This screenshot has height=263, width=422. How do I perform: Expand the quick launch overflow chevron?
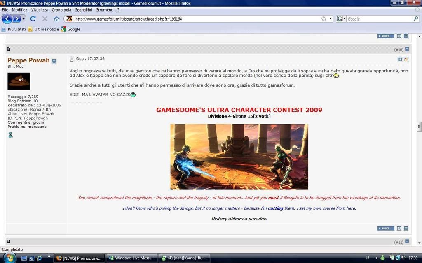pos(49,256)
